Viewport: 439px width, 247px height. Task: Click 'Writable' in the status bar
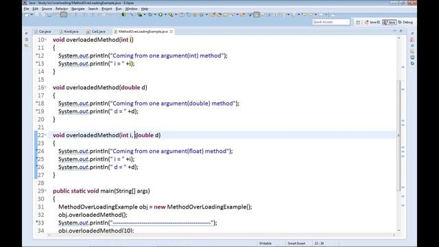point(265,244)
